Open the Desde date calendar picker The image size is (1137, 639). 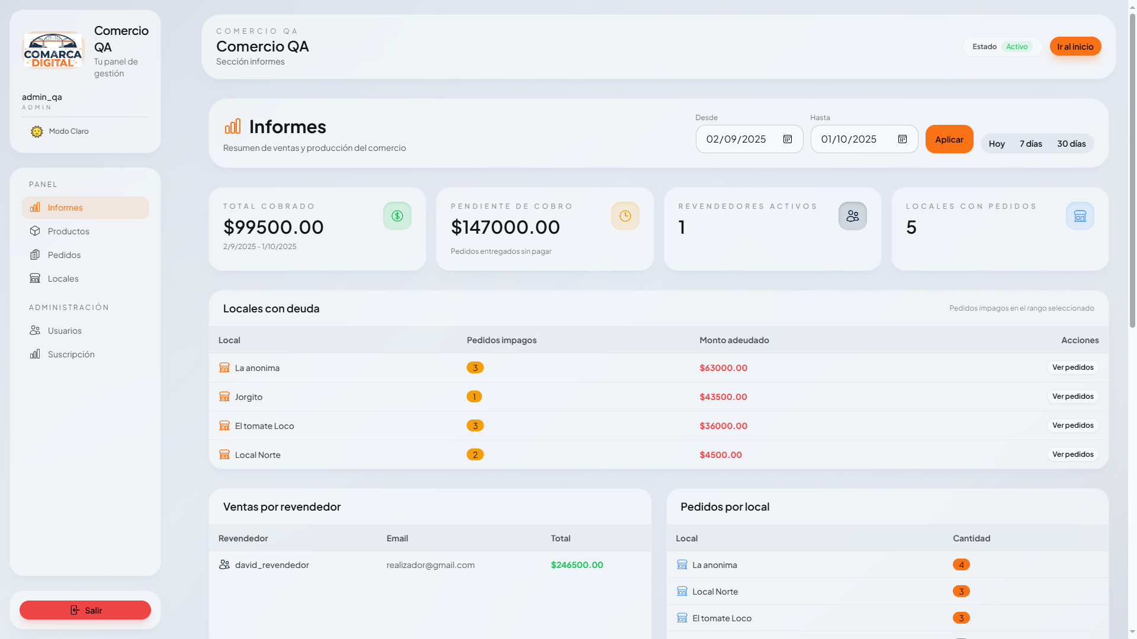[787, 139]
